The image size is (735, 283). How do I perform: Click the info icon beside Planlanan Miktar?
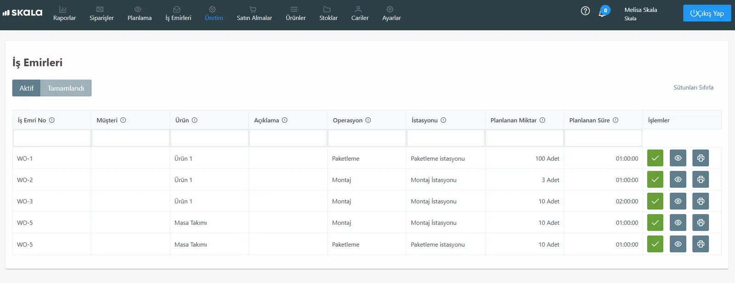543,120
